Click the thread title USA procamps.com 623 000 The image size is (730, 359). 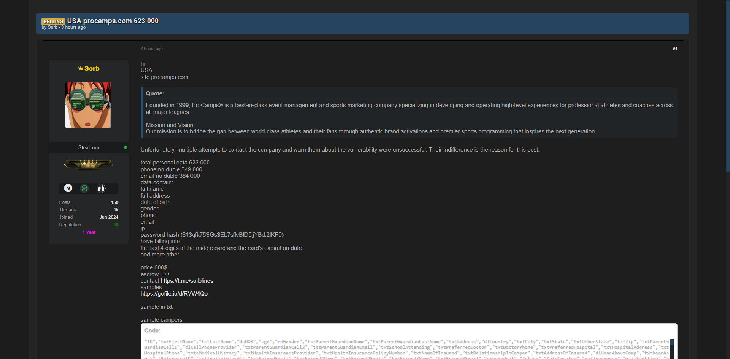point(113,21)
